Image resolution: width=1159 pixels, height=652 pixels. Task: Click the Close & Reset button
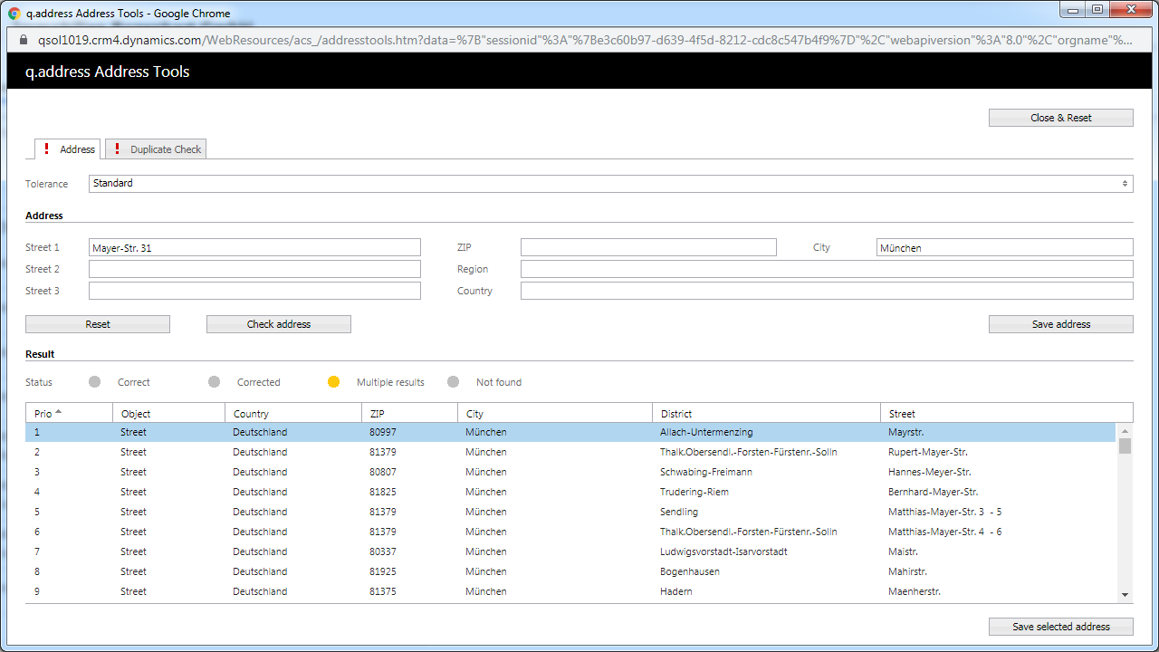pos(1061,118)
